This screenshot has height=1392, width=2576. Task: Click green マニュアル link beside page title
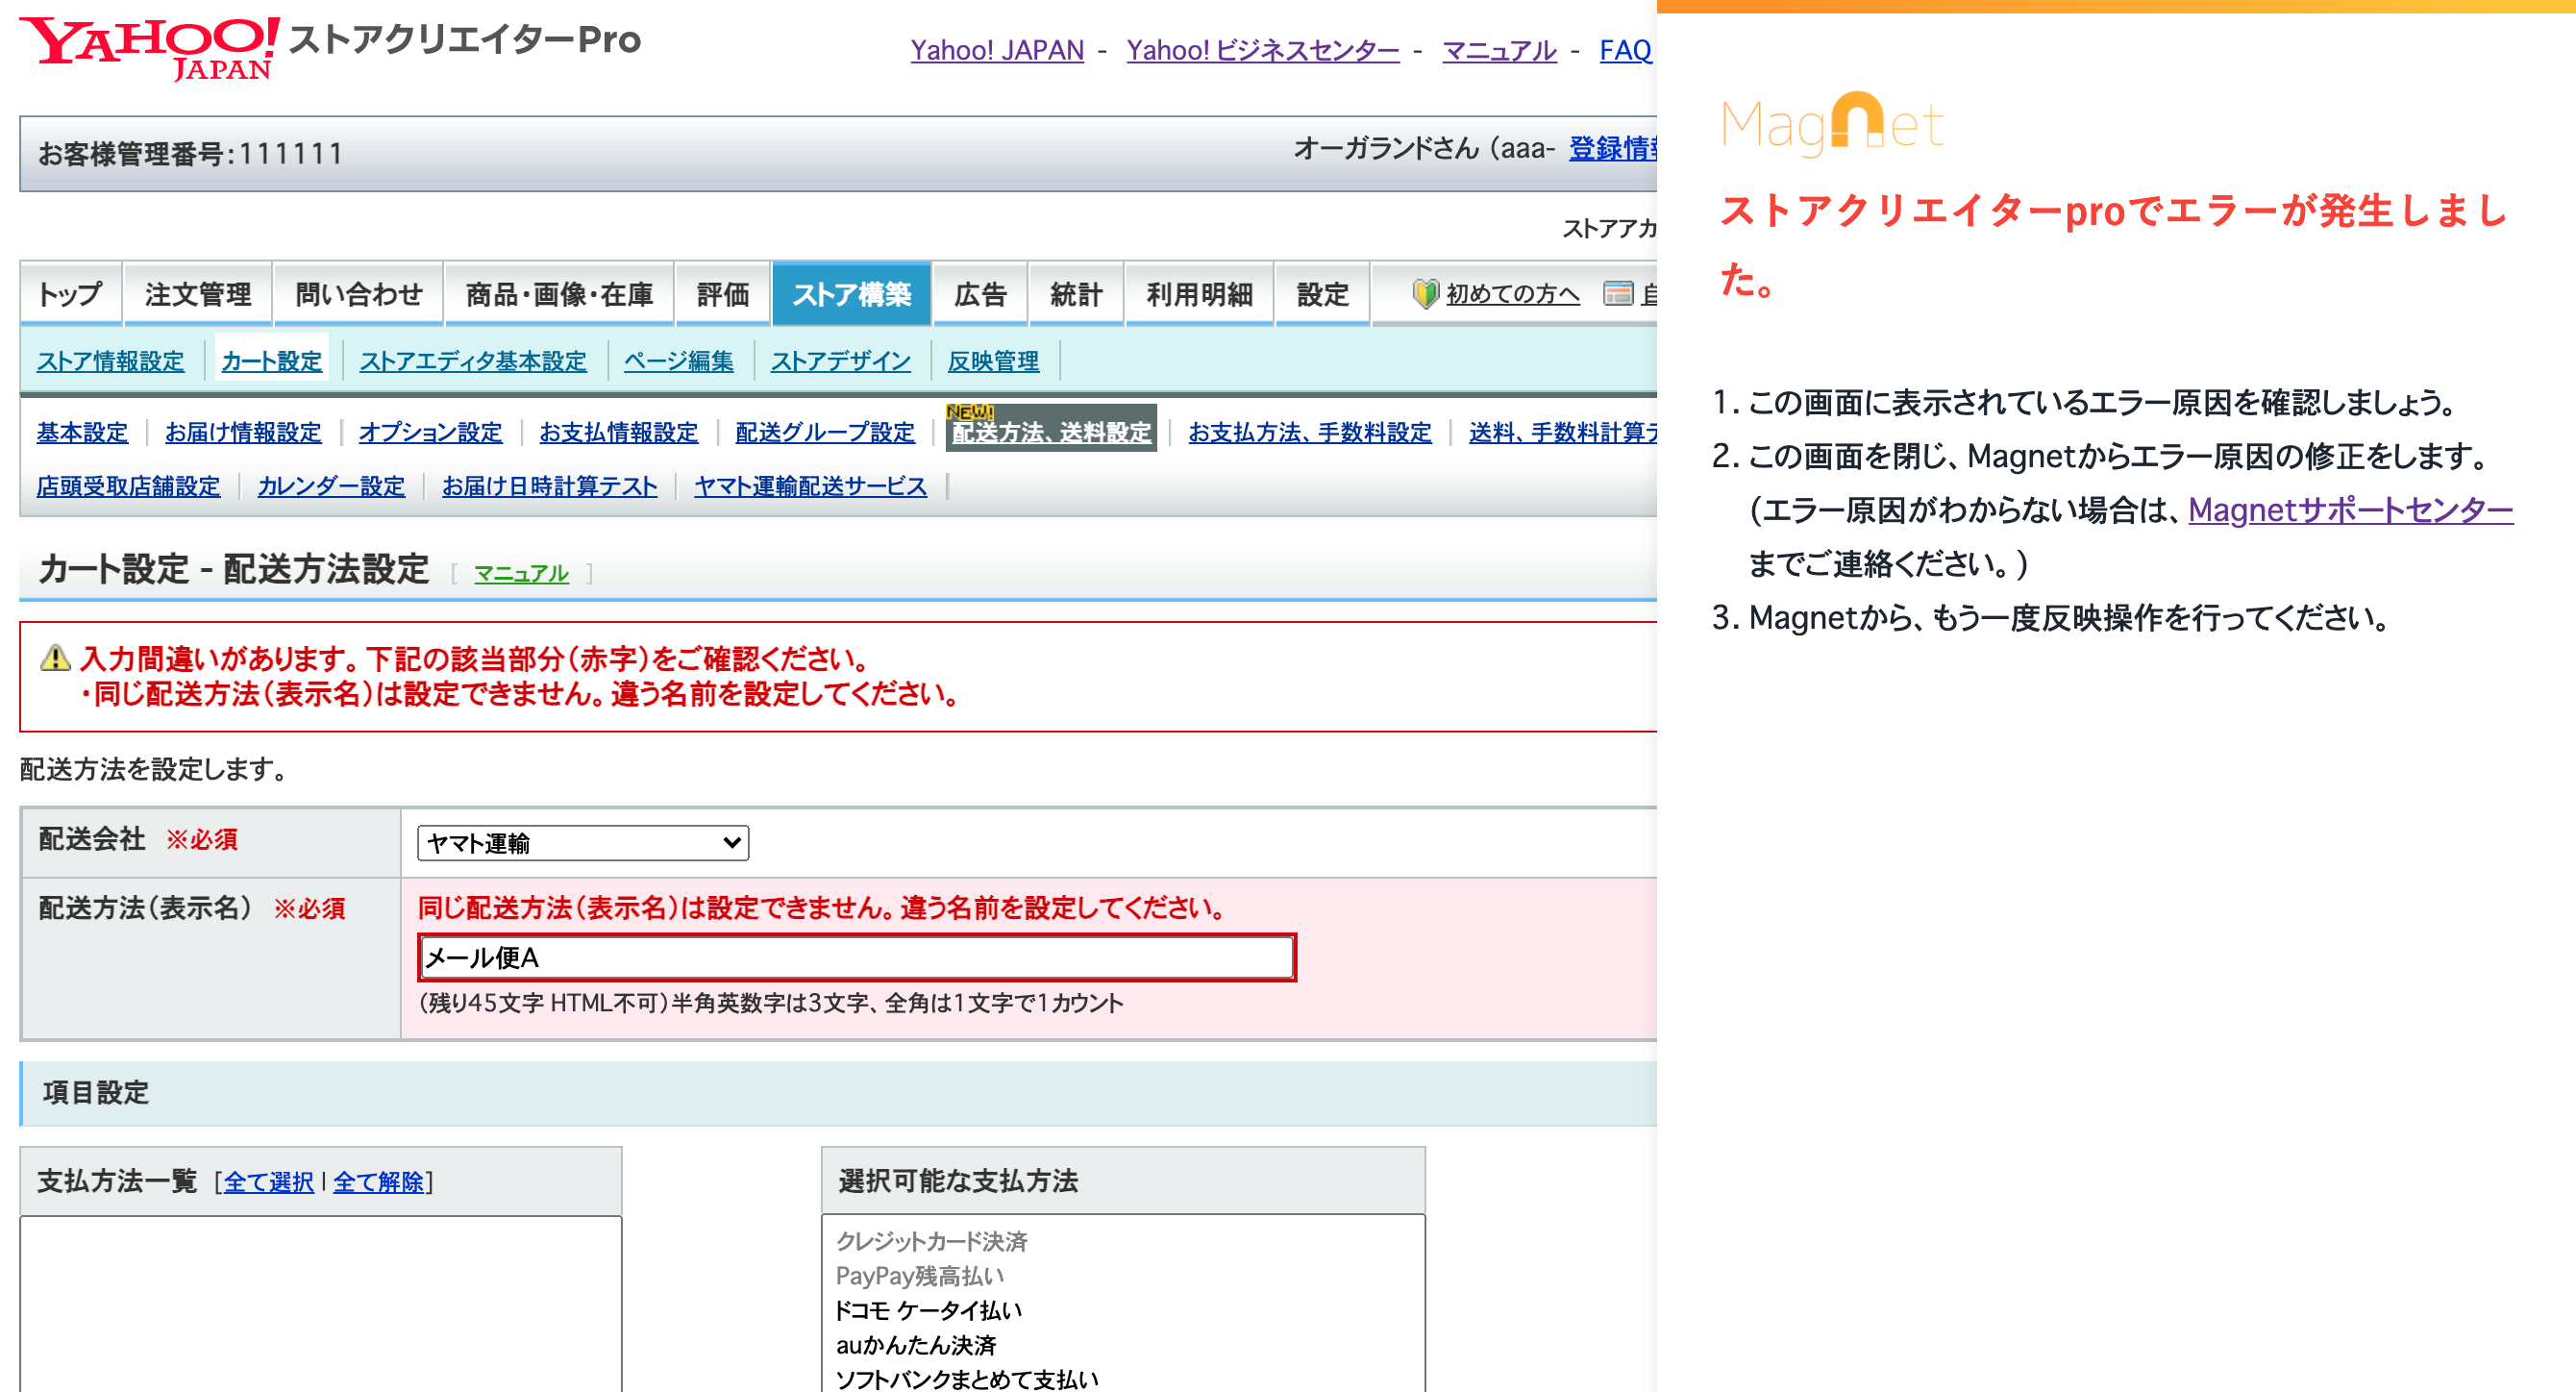click(x=521, y=574)
